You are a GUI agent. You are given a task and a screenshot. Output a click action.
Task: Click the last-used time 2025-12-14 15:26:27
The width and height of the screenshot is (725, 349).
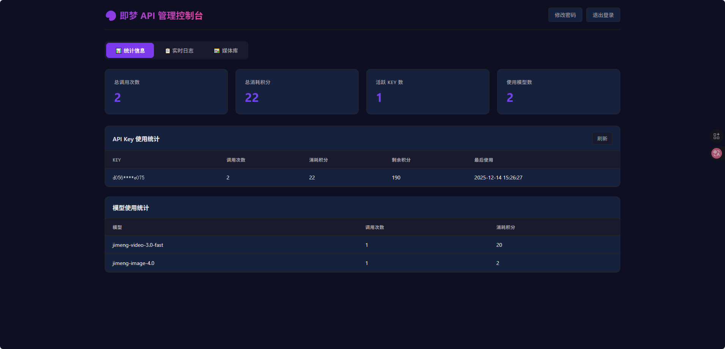[498, 178]
